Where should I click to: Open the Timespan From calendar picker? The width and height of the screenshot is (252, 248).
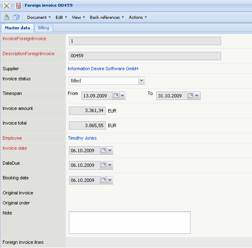click(116, 96)
